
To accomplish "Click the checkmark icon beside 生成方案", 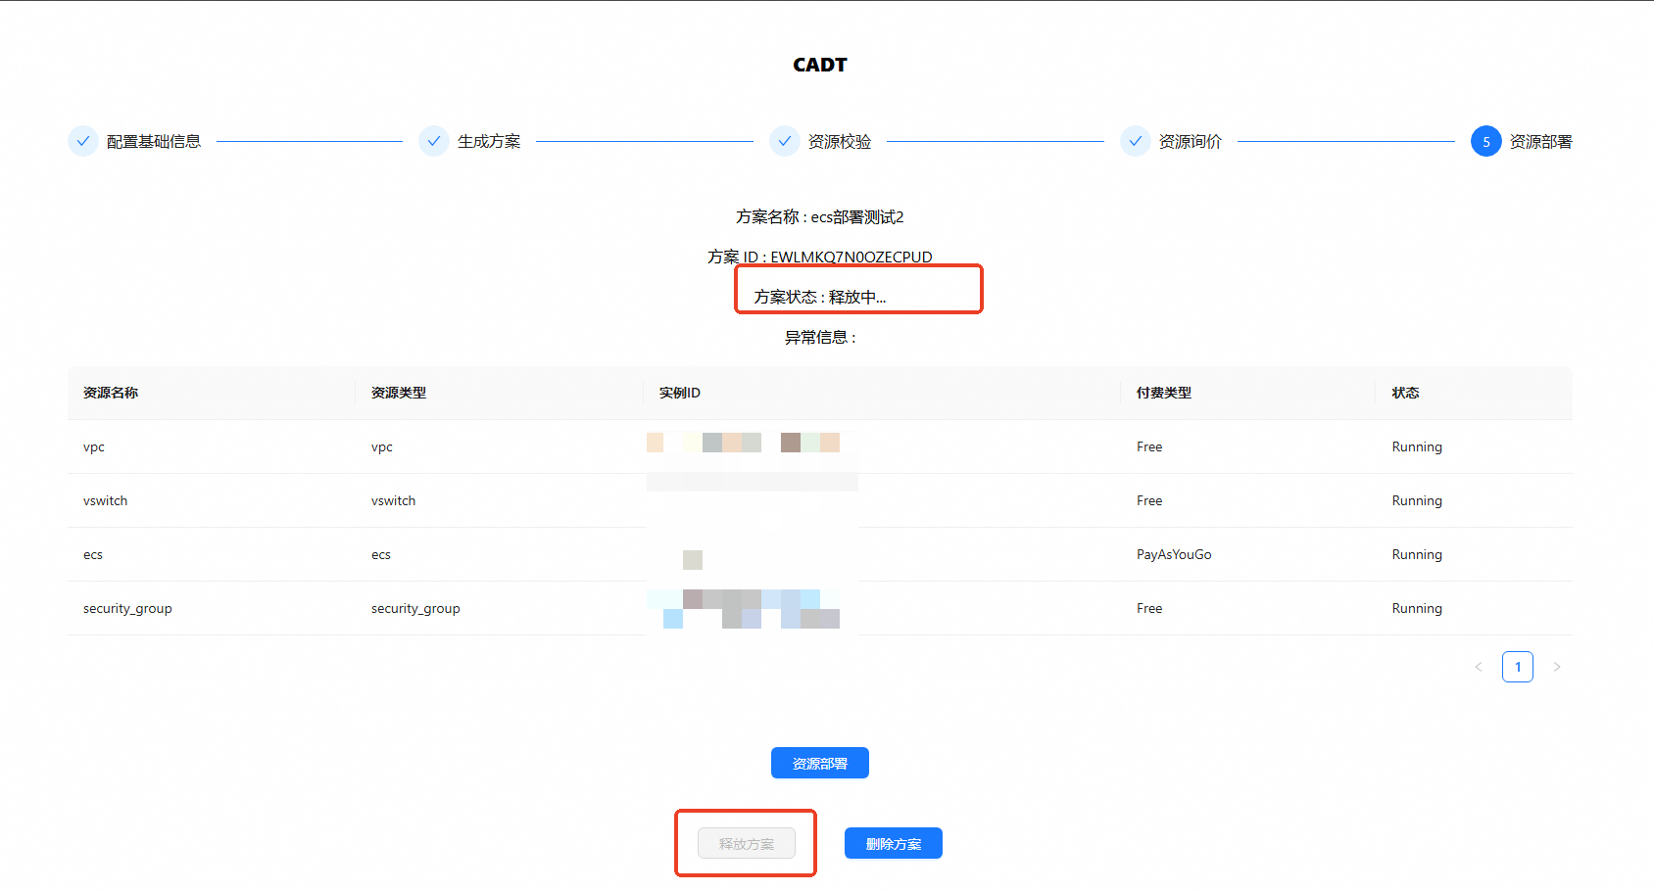I will coord(434,141).
